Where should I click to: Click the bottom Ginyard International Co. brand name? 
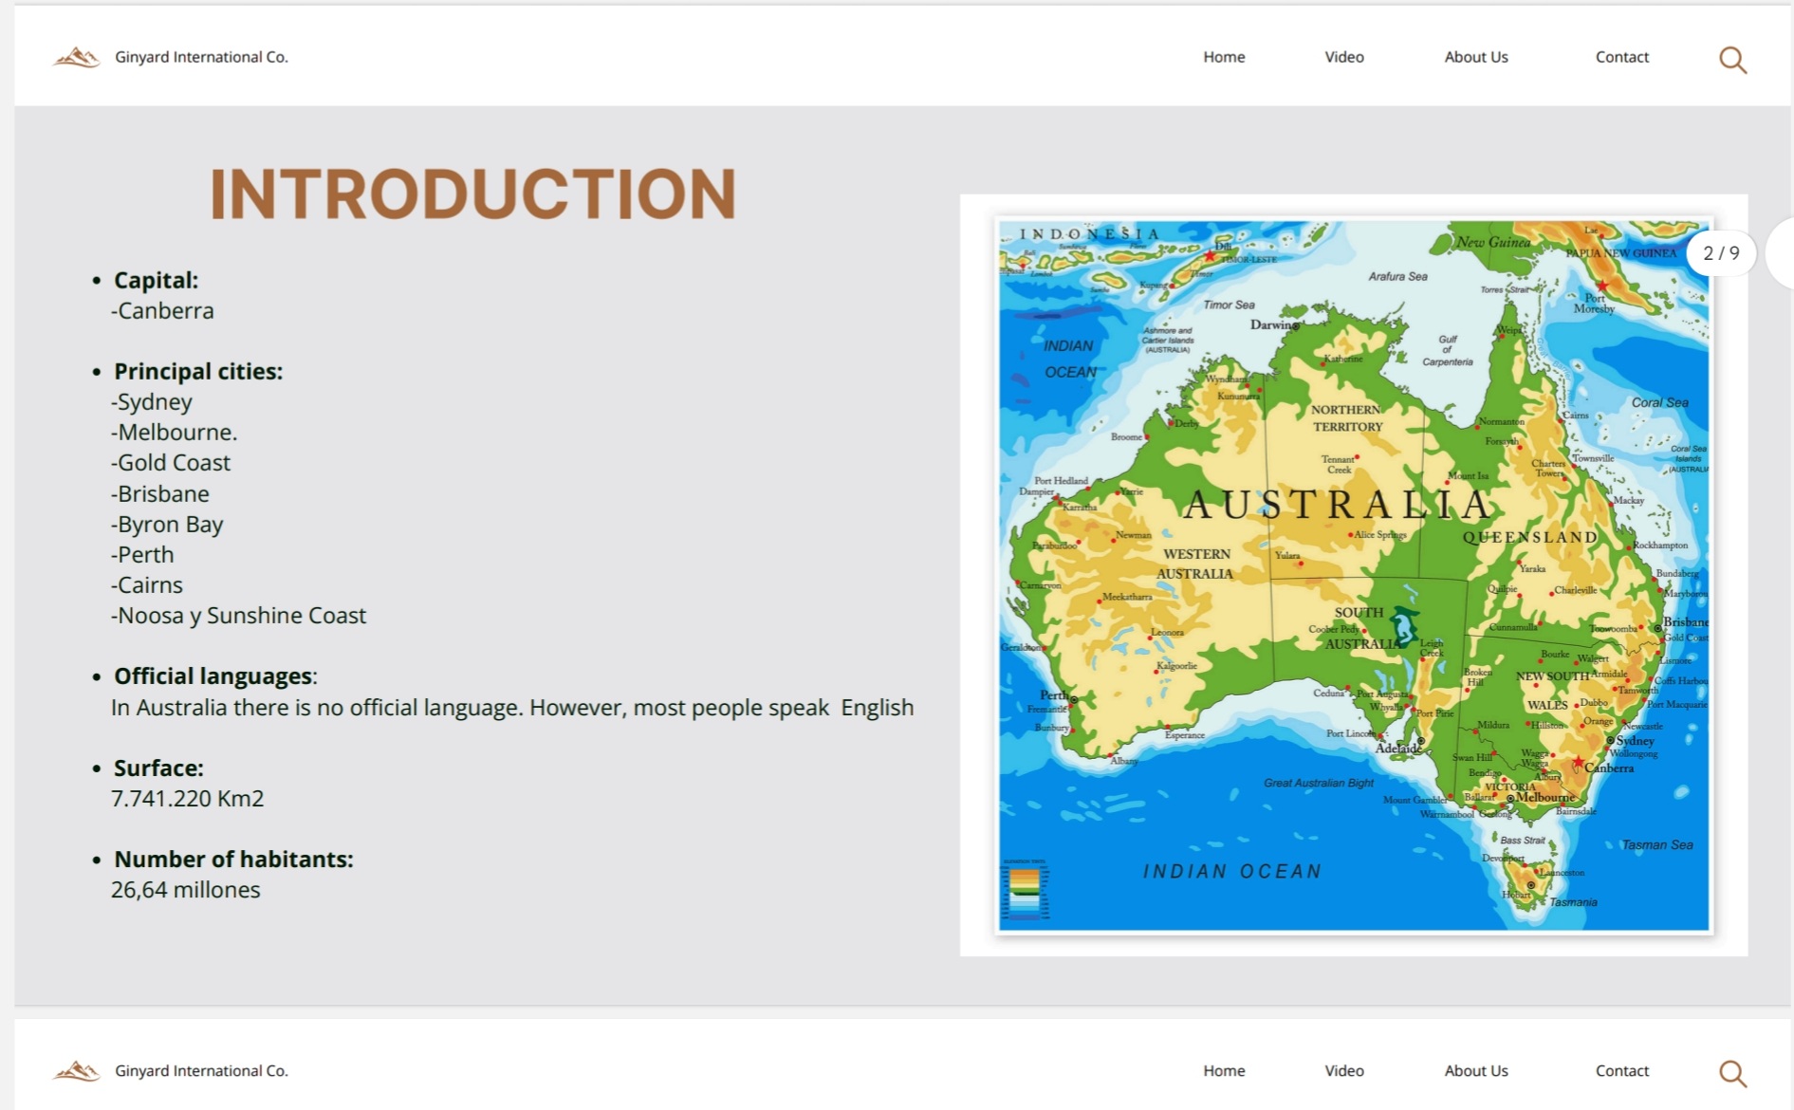(201, 1070)
